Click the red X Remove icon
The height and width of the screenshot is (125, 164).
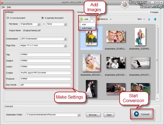coord(98,19)
